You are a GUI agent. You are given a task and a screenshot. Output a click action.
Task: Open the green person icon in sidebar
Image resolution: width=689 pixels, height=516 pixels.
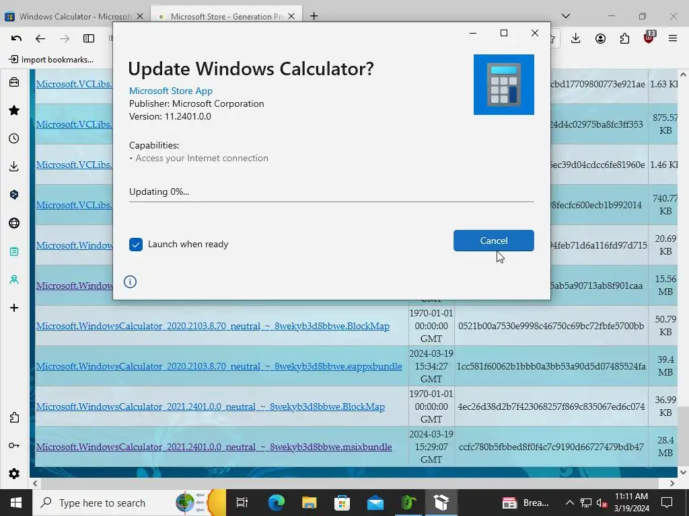(x=14, y=279)
